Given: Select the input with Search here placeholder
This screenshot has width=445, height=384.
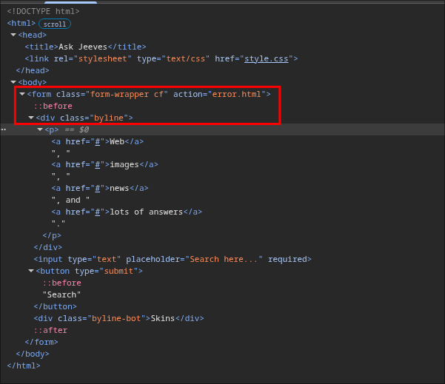Looking at the screenshot, I should [173, 259].
